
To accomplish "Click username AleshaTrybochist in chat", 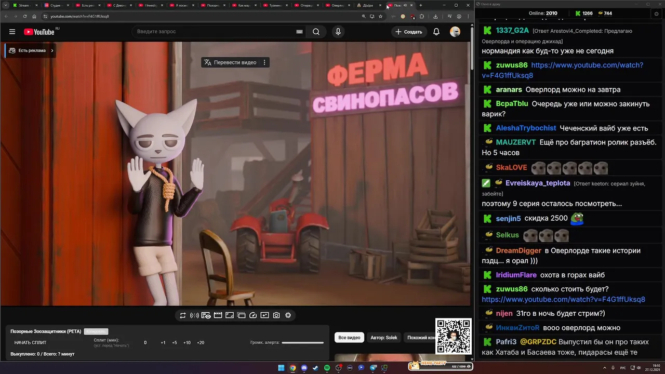I will (526, 128).
